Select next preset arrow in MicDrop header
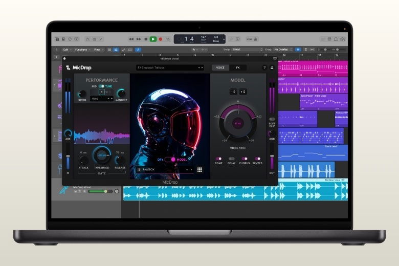This screenshot has width=399, height=266. tap(202, 68)
